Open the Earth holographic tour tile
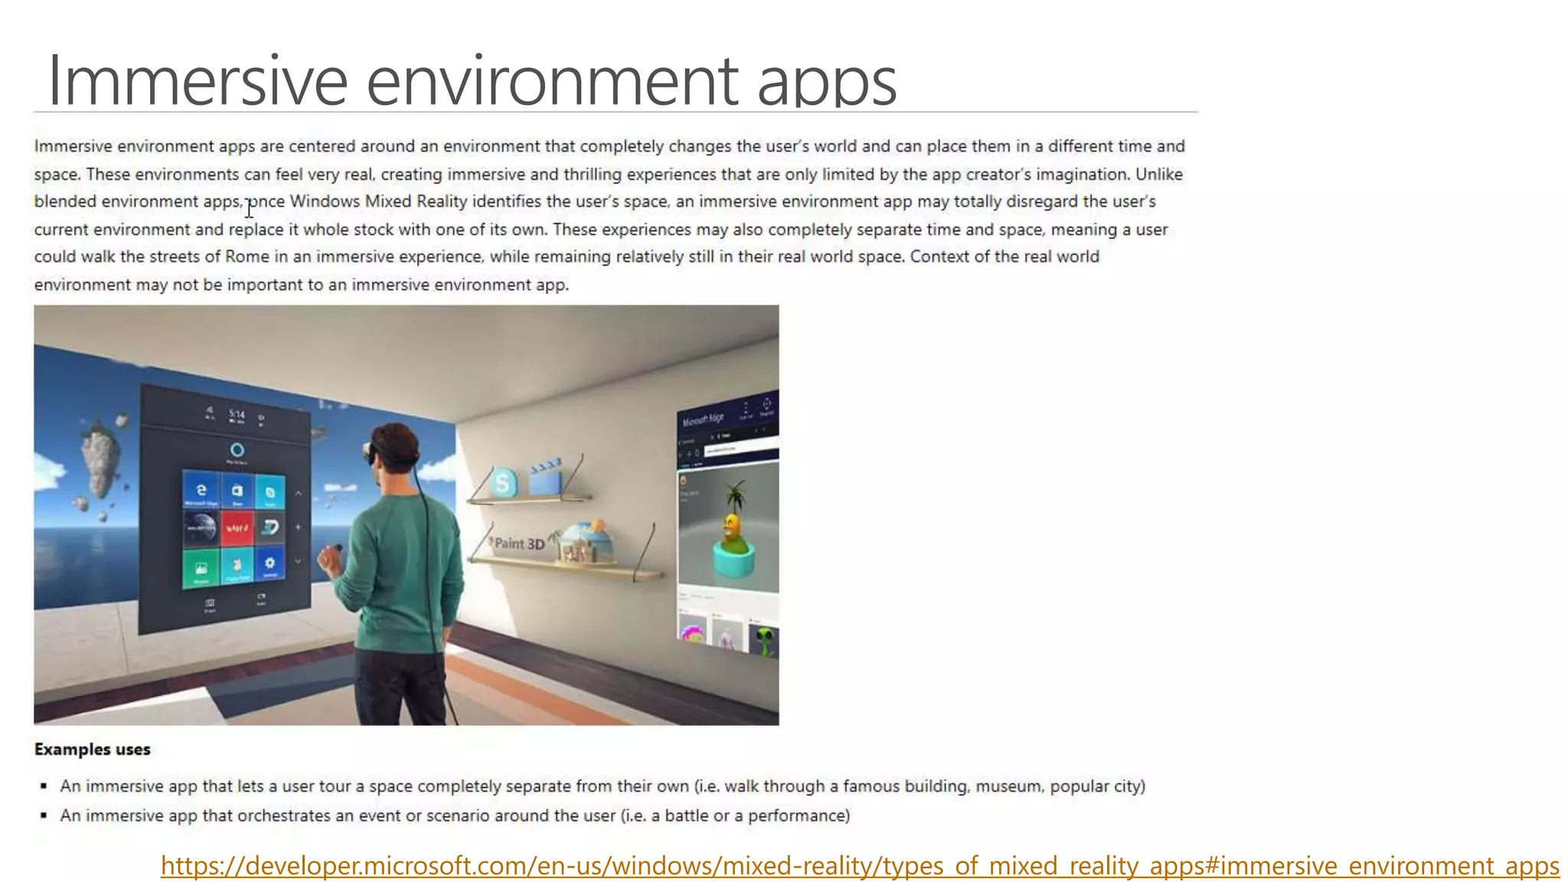The image size is (1568, 882). click(x=201, y=528)
